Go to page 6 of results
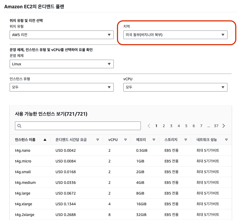The width and height of the screenshot is (243, 220). [x=194, y=126]
